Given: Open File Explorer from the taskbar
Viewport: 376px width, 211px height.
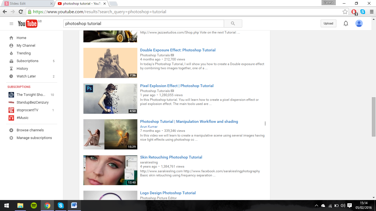Looking at the screenshot, I should pos(20,206).
